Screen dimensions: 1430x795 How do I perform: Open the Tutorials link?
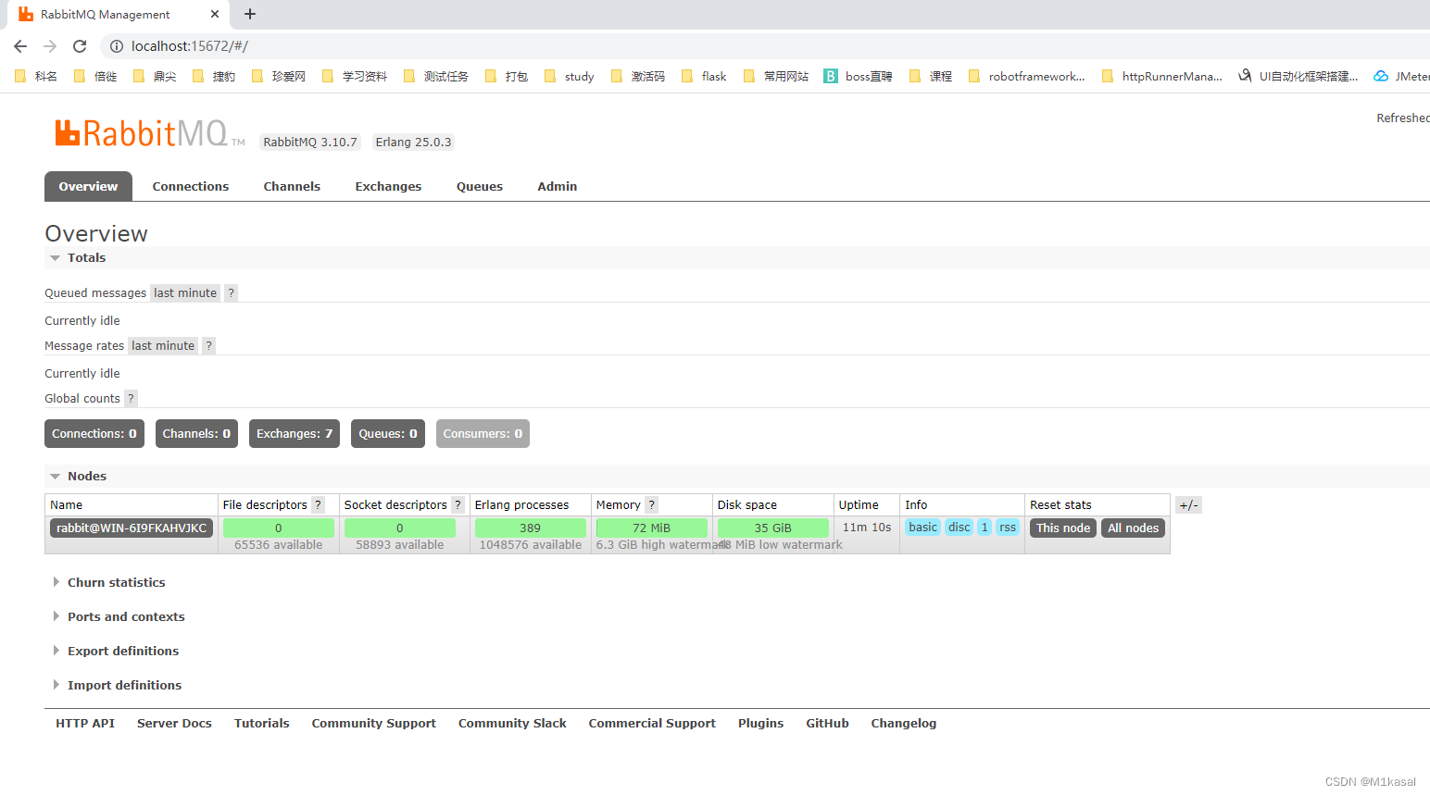262,723
